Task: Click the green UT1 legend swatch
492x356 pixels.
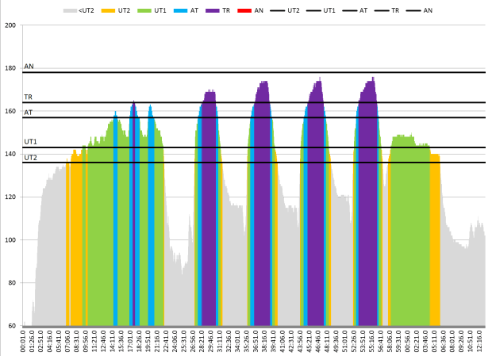Action: click(147, 11)
